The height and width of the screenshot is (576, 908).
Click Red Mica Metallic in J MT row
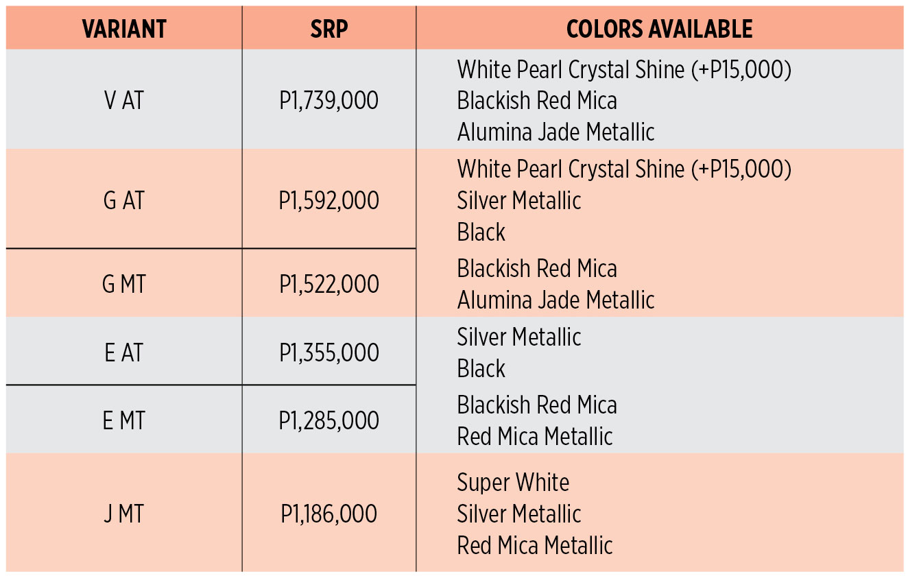(x=535, y=546)
